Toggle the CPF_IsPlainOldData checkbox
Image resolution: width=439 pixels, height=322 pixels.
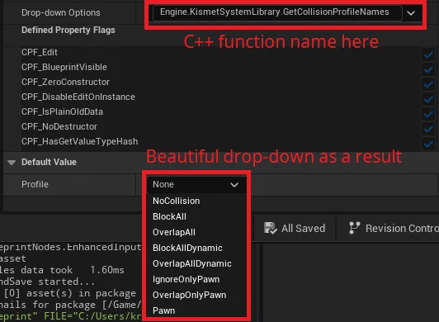point(428,114)
